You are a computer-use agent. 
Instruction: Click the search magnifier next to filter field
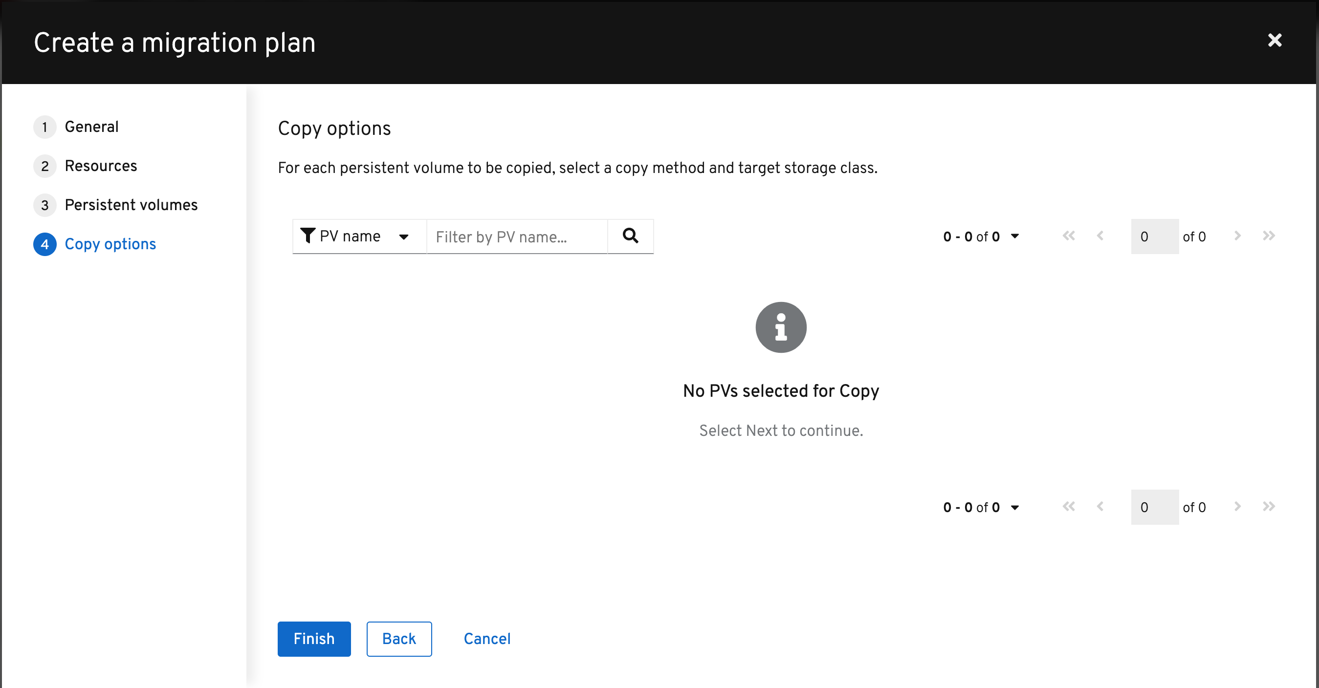click(x=630, y=236)
